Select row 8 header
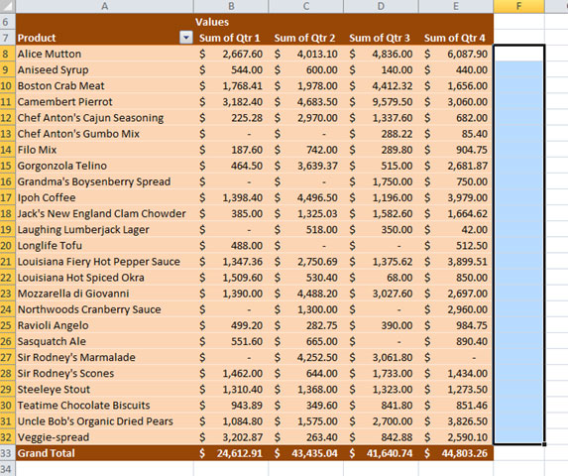Image resolution: width=568 pixels, height=476 pixels. [7, 54]
